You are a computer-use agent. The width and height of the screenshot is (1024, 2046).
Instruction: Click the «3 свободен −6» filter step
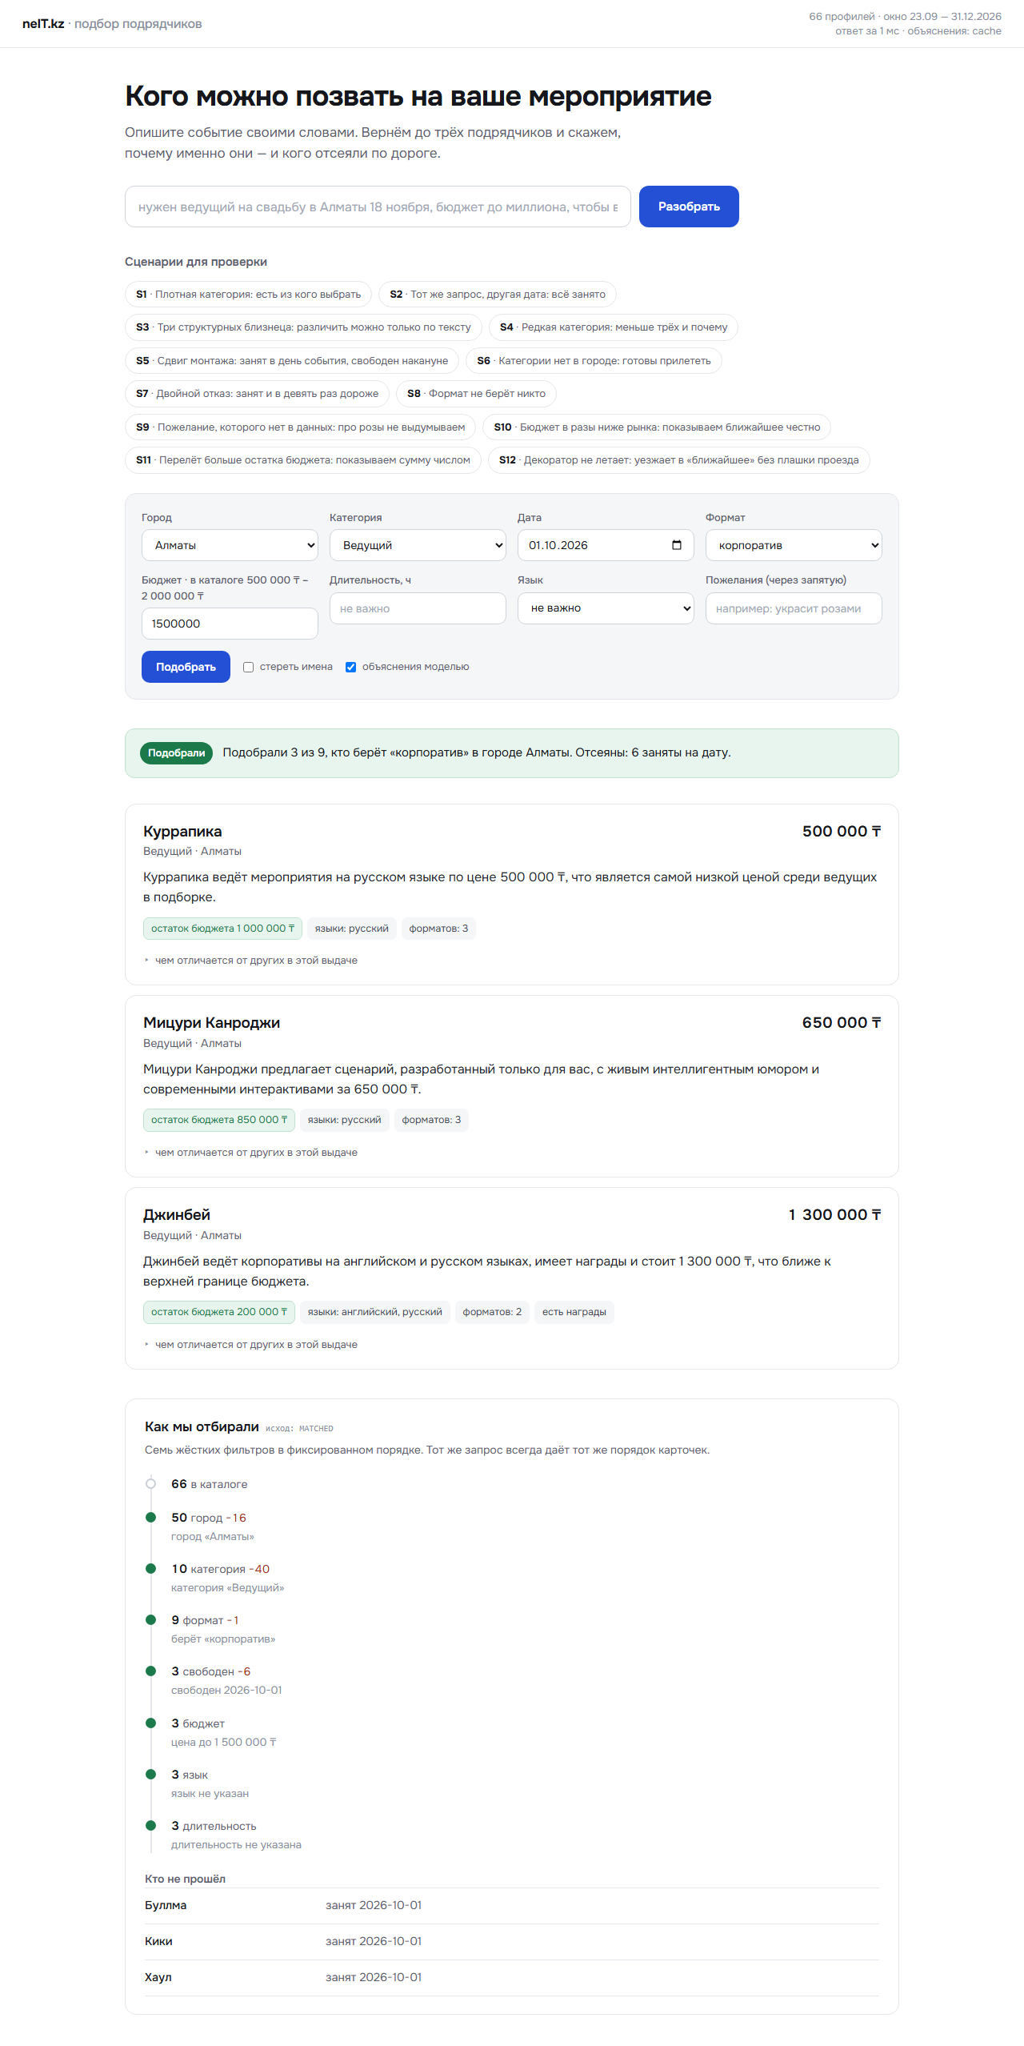click(211, 1672)
